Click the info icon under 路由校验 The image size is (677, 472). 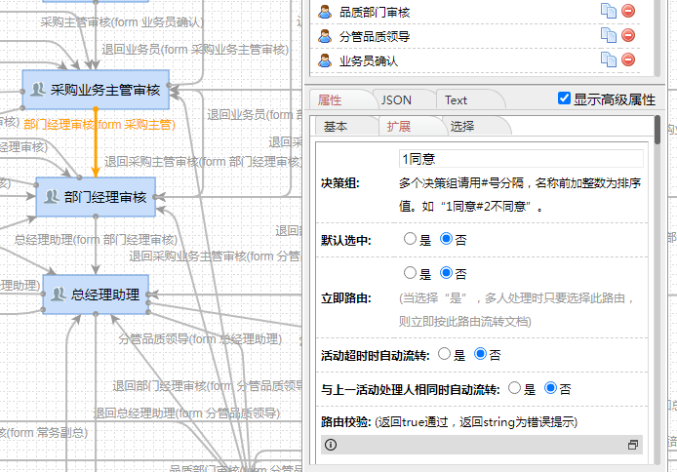point(331,445)
